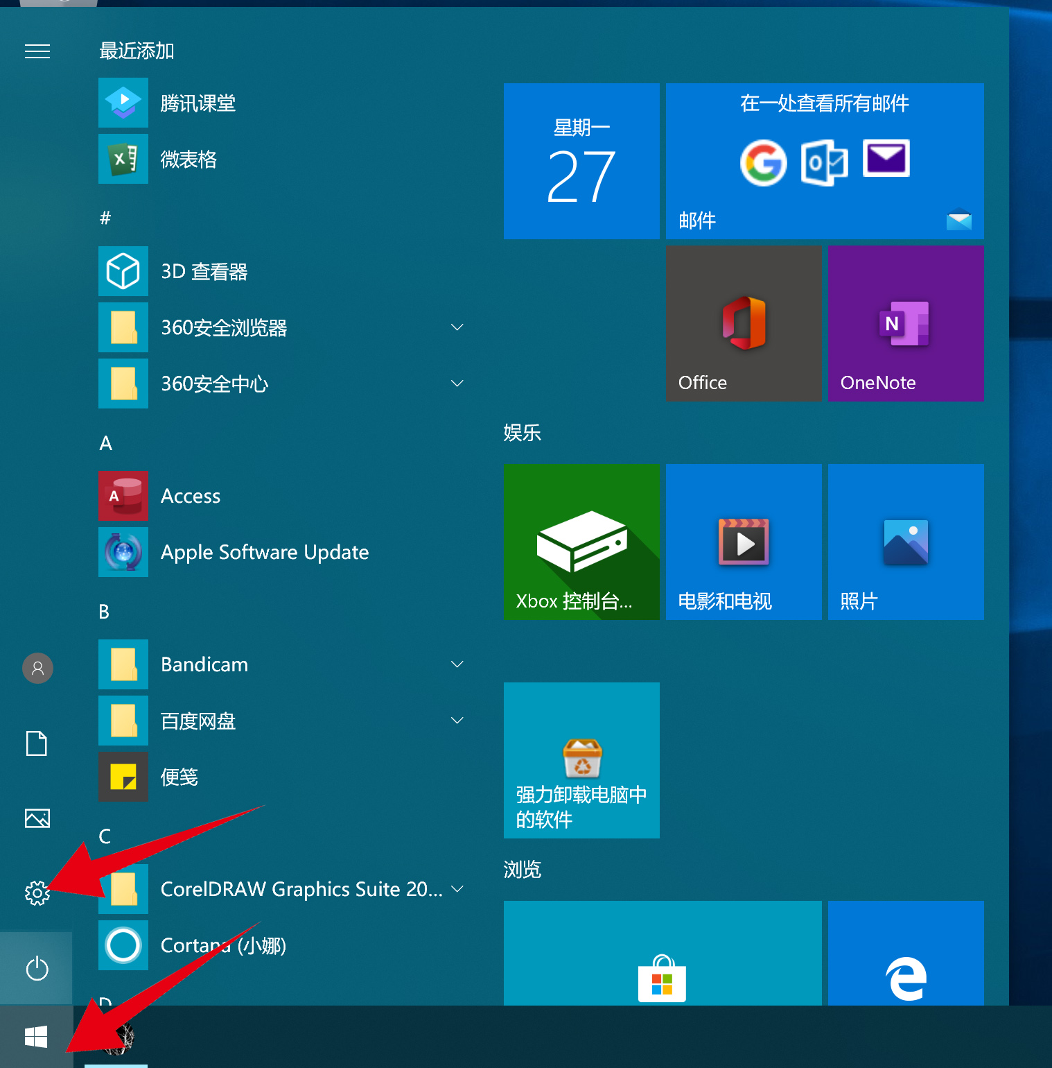This screenshot has width=1052, height=1068.
Task: Open the Xbox 控制台 tile
Action: click(x=581, y=542)
